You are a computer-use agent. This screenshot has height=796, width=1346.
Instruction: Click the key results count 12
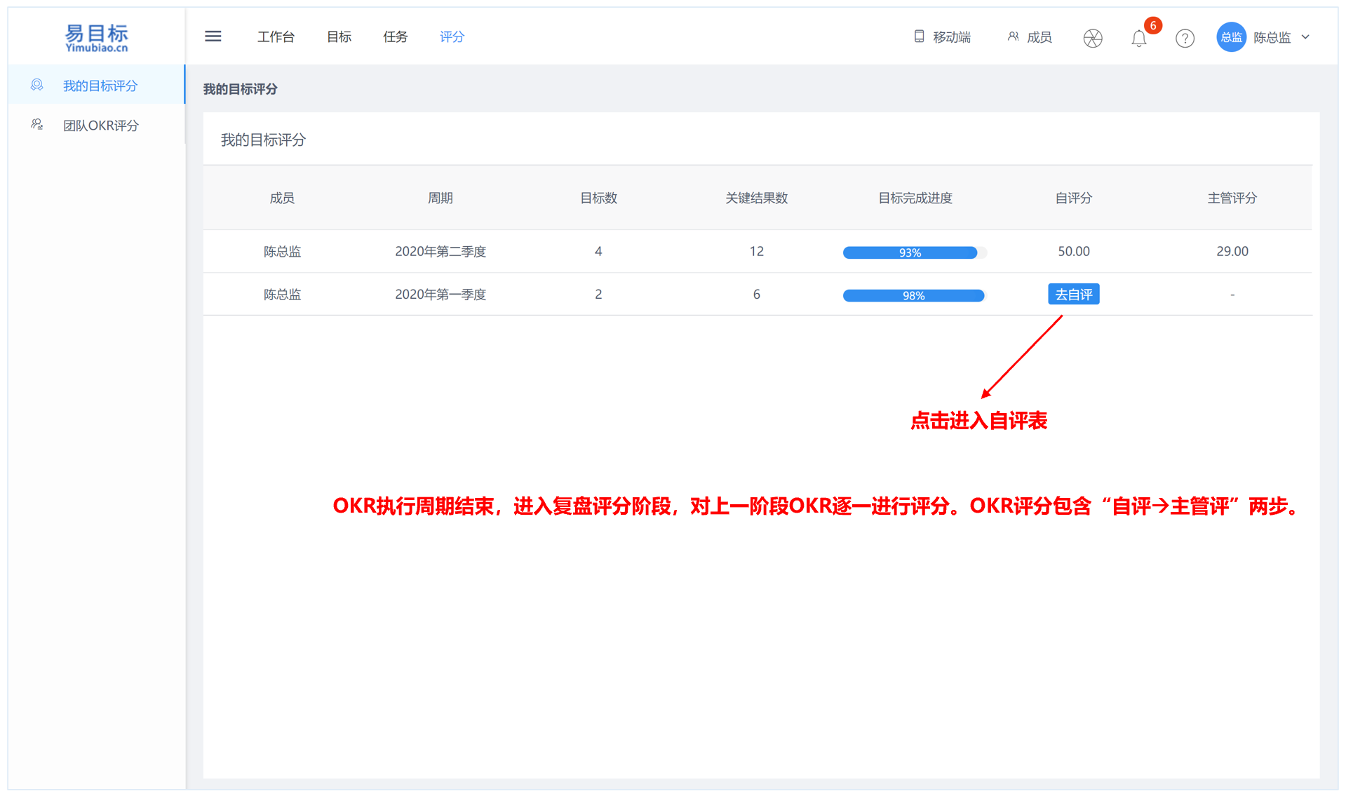757,251
